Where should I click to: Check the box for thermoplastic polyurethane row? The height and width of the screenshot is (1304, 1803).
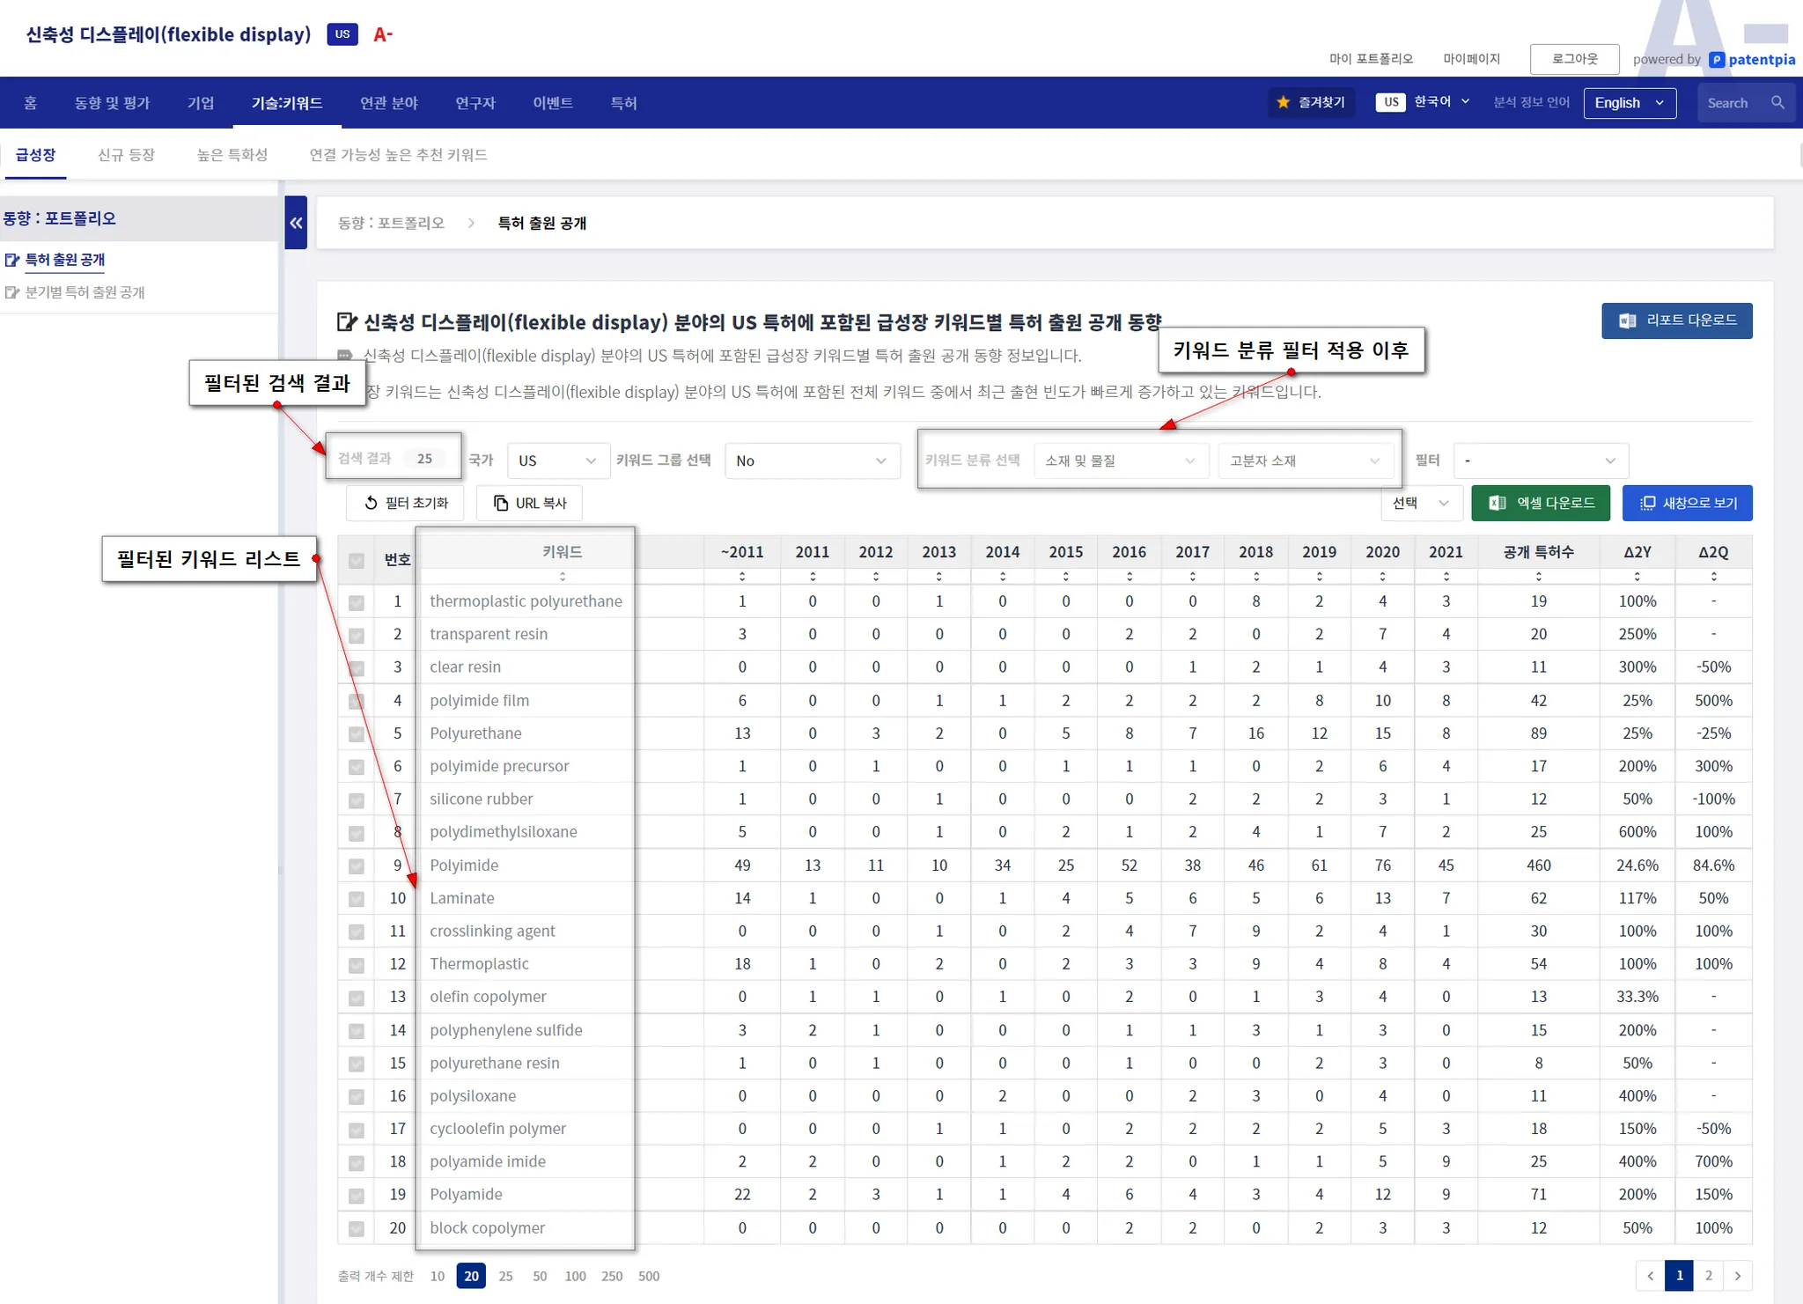pyautogui.click(x=357, y=603)
